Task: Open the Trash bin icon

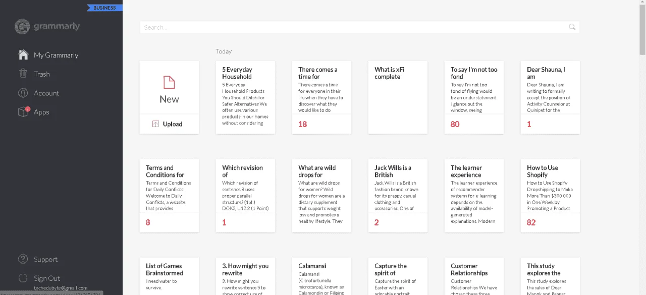Action: pyautogui.click(x=23, y=74)
